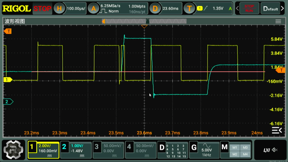Click the 24ms time axis label

point(257,133)
